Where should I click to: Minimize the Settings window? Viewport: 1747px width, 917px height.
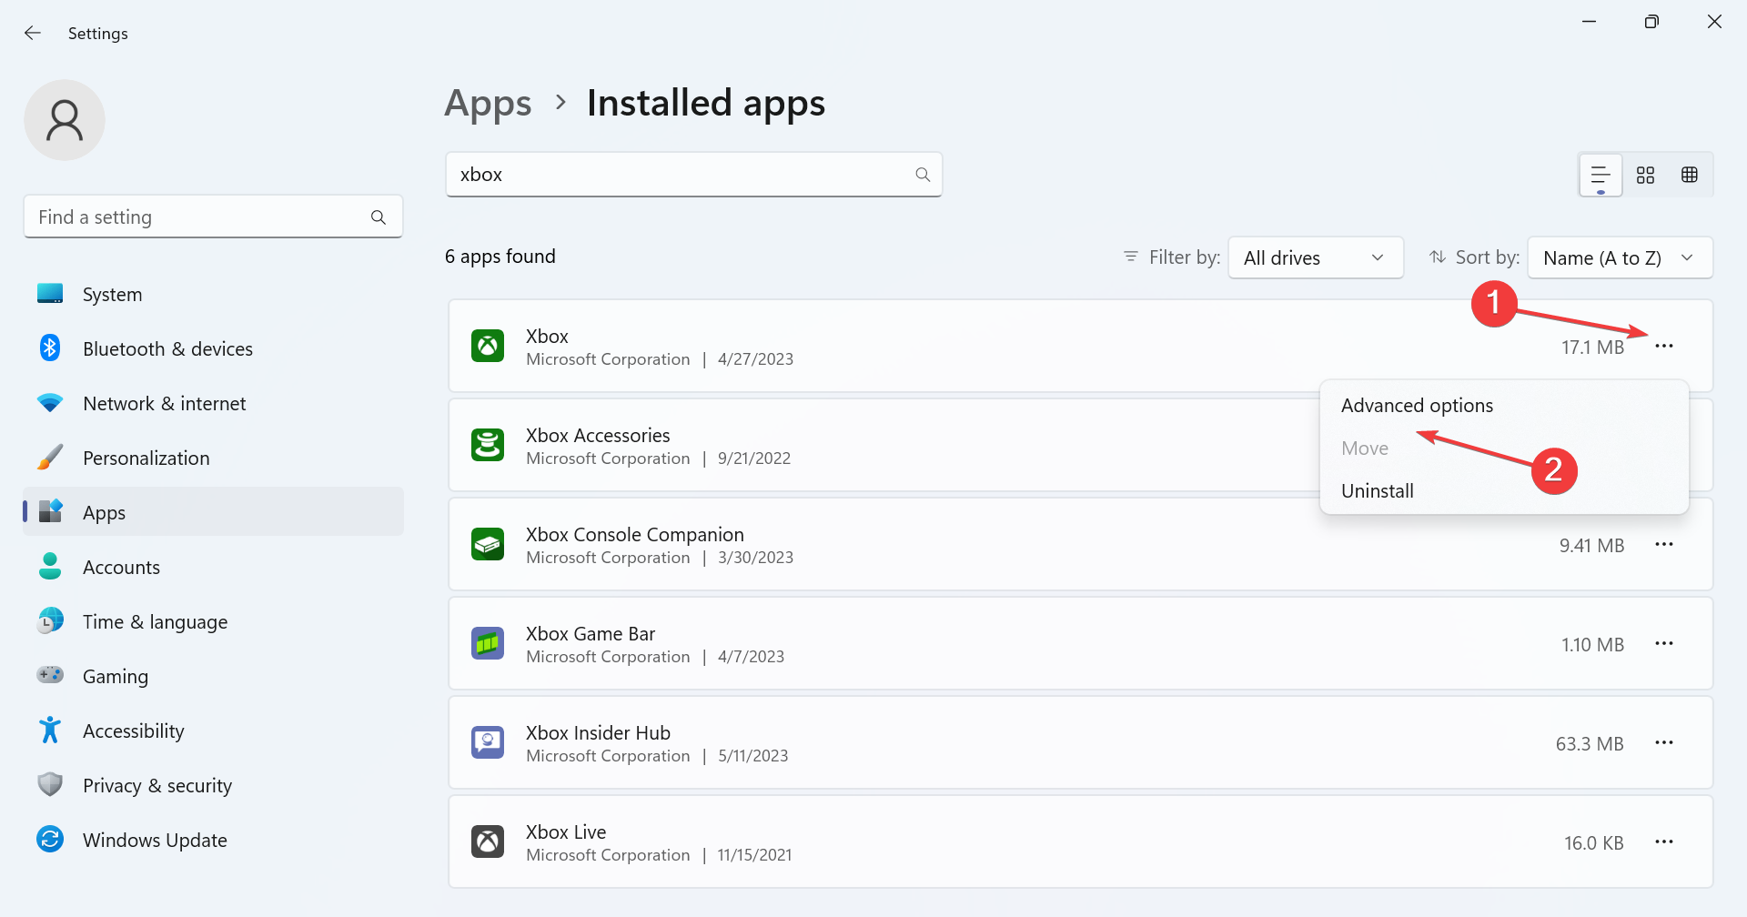[x=1590, y=22]
